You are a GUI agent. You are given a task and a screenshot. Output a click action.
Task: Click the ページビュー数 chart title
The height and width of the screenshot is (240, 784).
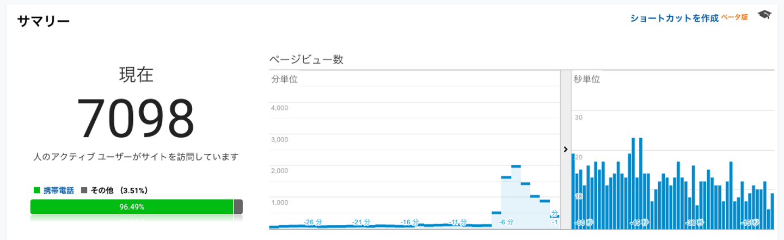coord(306,60)
